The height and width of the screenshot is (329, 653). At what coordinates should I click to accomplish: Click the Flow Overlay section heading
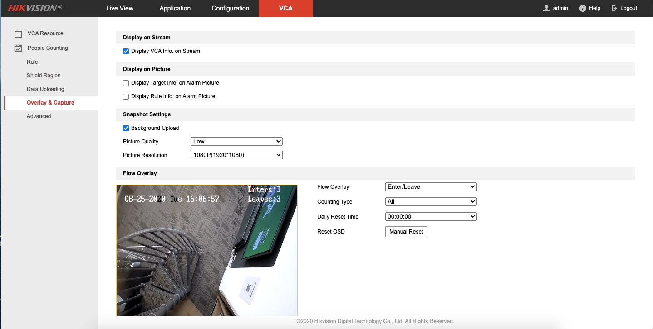point(140,173)
